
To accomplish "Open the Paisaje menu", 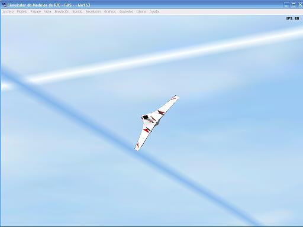I will (36, 12).
